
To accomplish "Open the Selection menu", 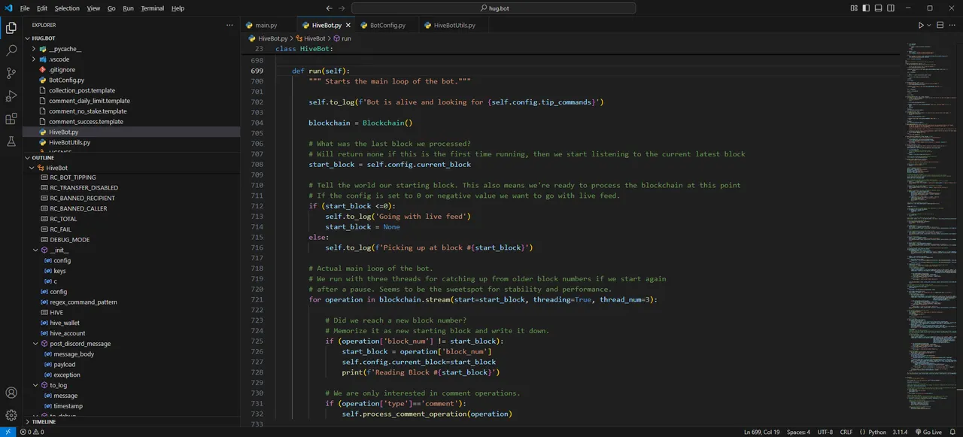I will coord(67,8).
